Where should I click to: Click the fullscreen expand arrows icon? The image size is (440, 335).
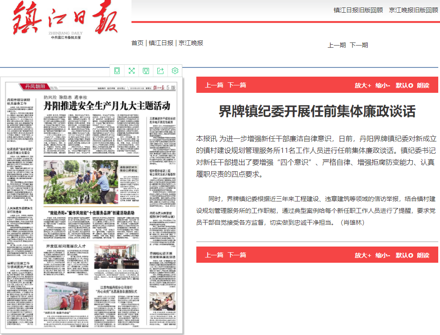pos(131,71)
